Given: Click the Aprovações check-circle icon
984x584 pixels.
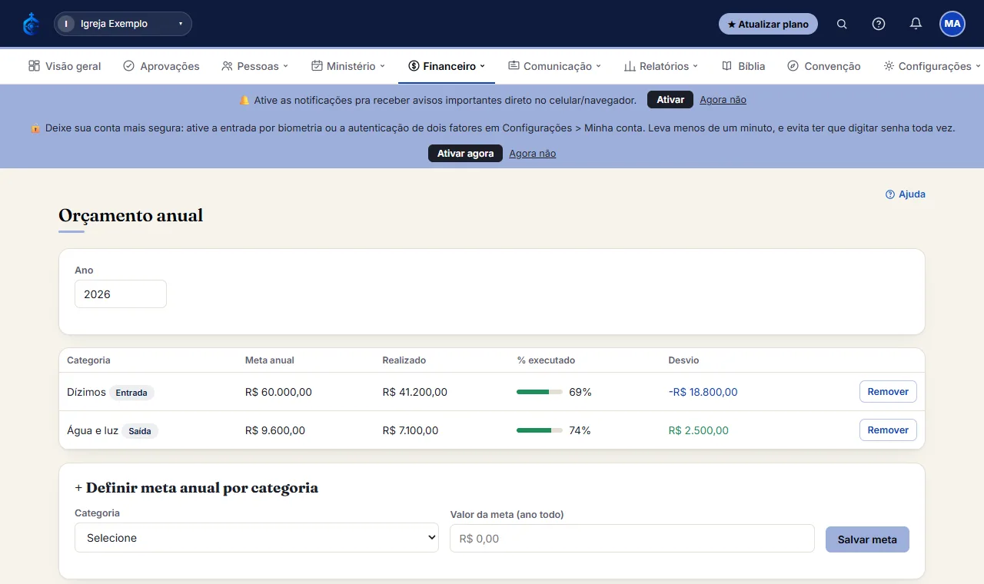Looking at the screenshot, I should click(x=128, y=66).
